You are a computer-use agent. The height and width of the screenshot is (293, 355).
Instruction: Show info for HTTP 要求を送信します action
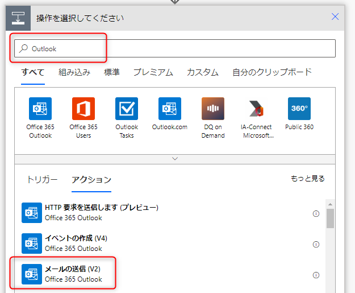pos(316,213)
